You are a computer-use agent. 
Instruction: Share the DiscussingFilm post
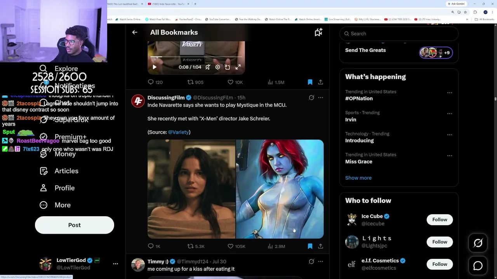[x=320, y=246]
